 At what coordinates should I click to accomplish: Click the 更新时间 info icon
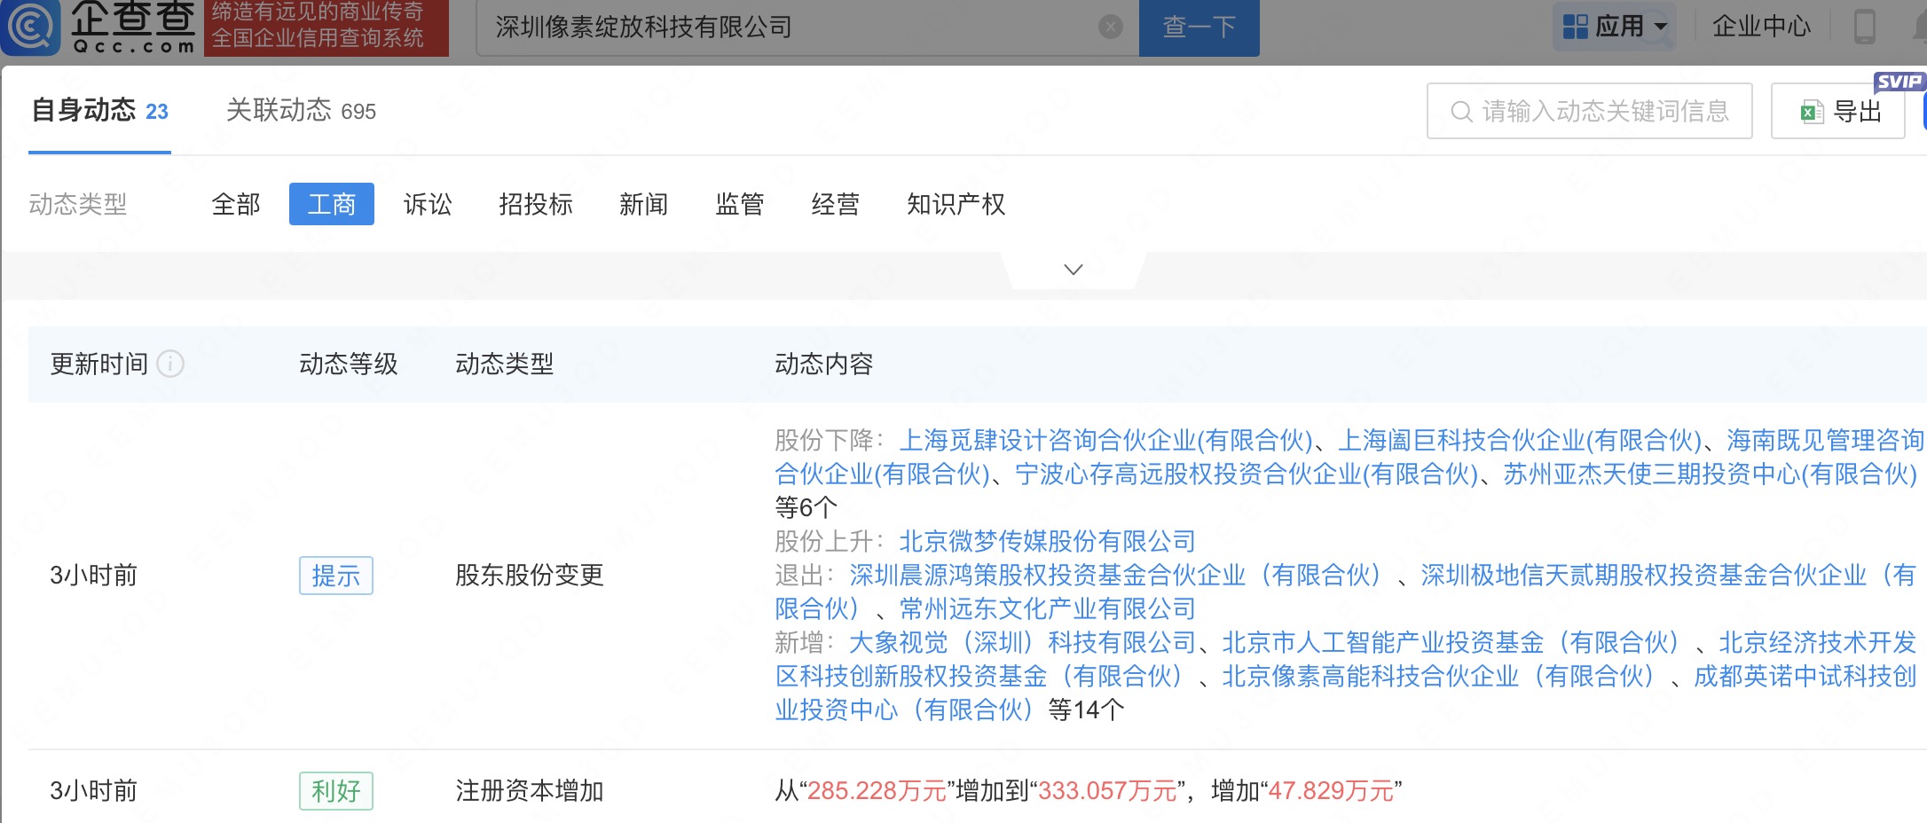click(170, 364)
